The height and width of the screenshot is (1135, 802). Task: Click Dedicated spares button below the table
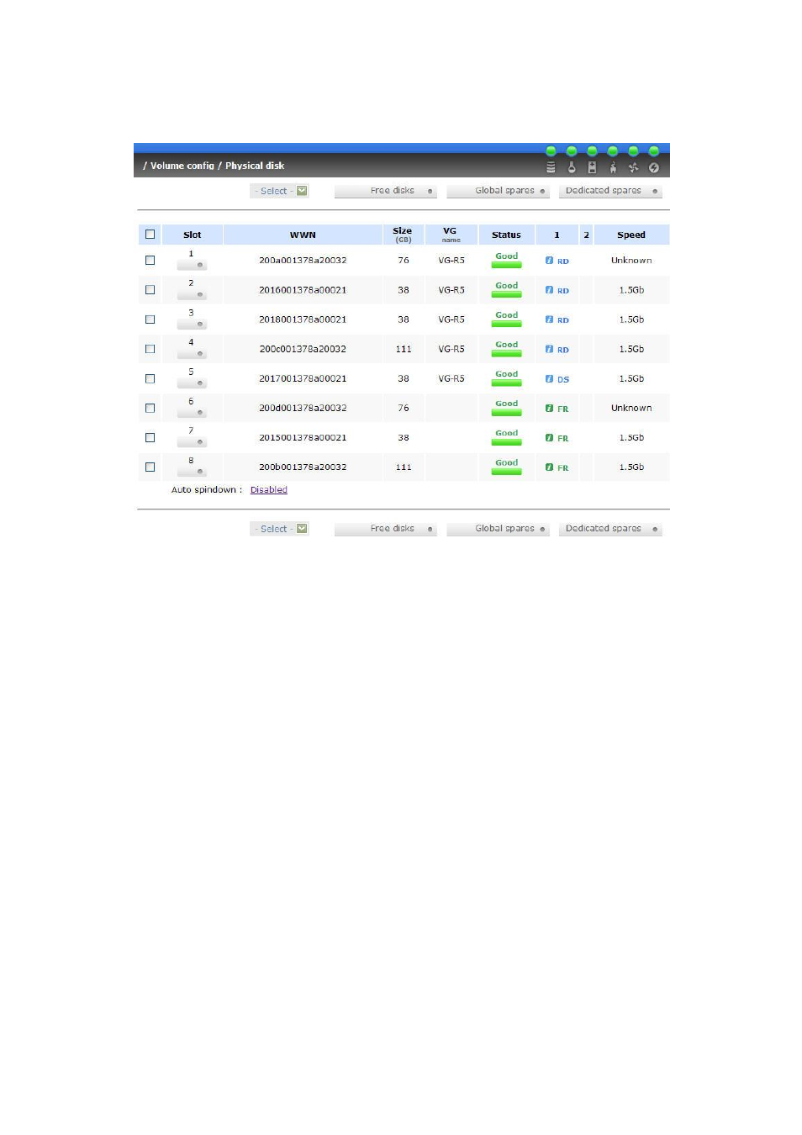coord(610,529)
